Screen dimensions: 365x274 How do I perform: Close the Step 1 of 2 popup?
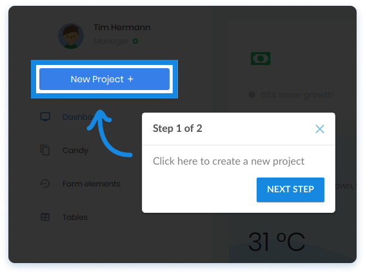320,129
